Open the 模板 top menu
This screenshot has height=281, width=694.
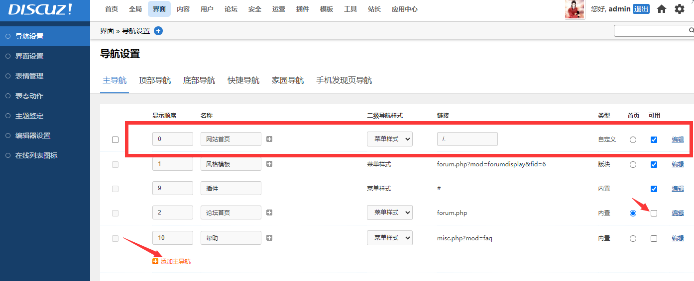coord(327,9)
